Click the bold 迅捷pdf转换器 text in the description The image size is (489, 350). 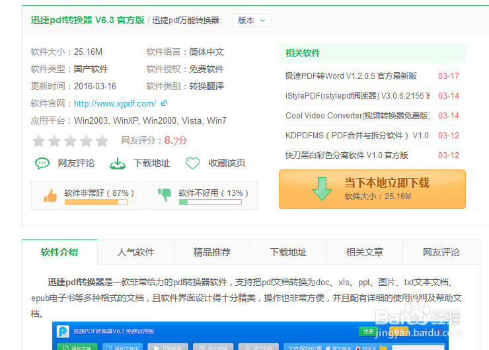76,283
